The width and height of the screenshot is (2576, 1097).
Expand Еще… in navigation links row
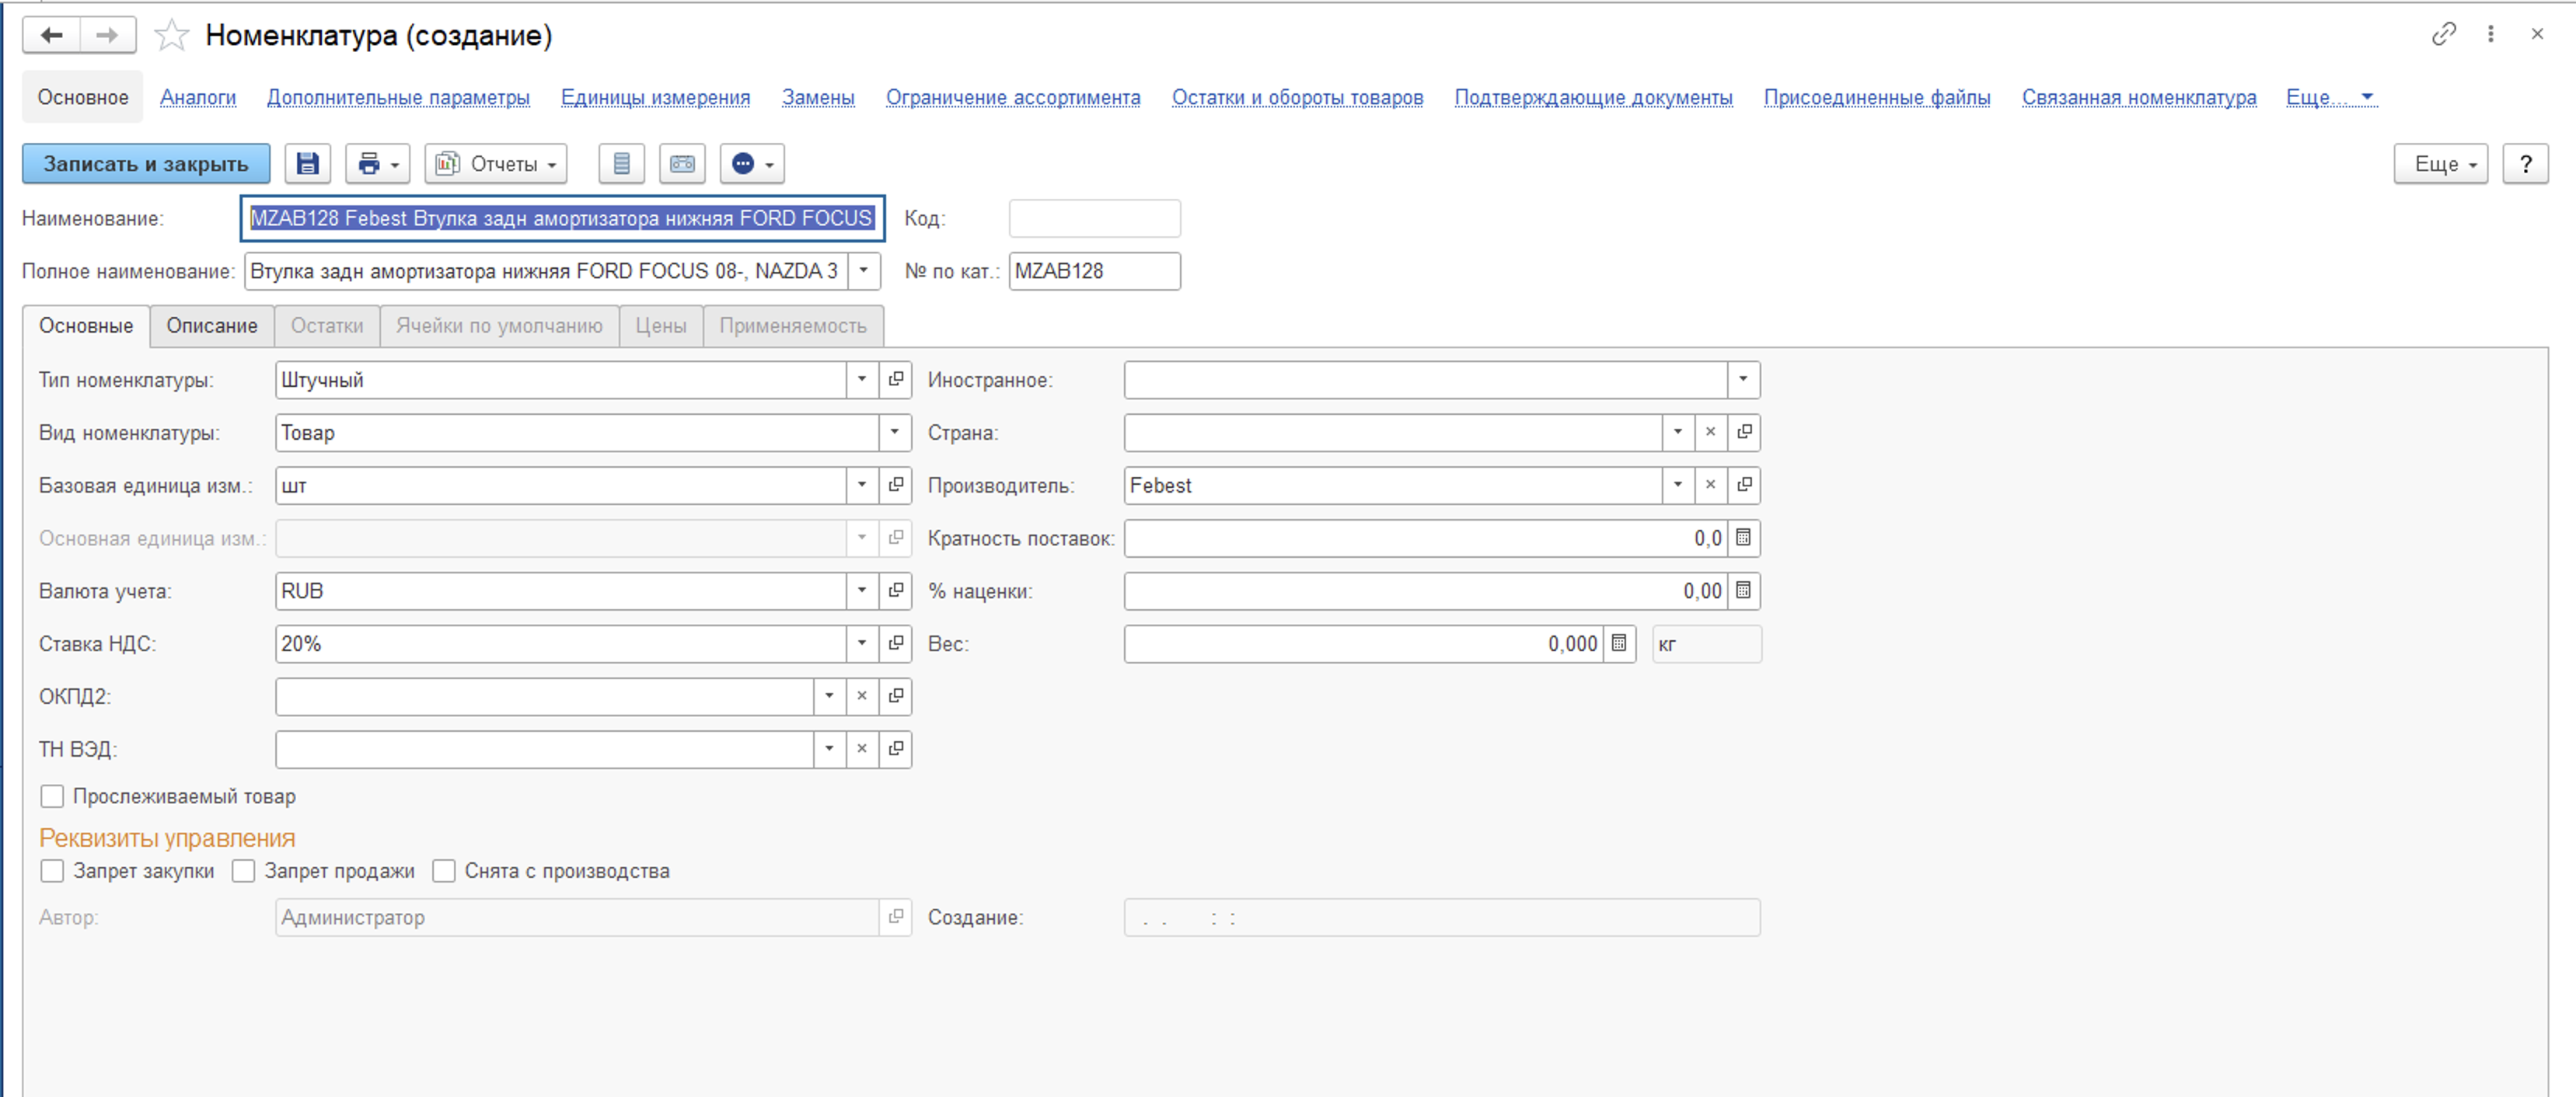(x=2330, y=97)
